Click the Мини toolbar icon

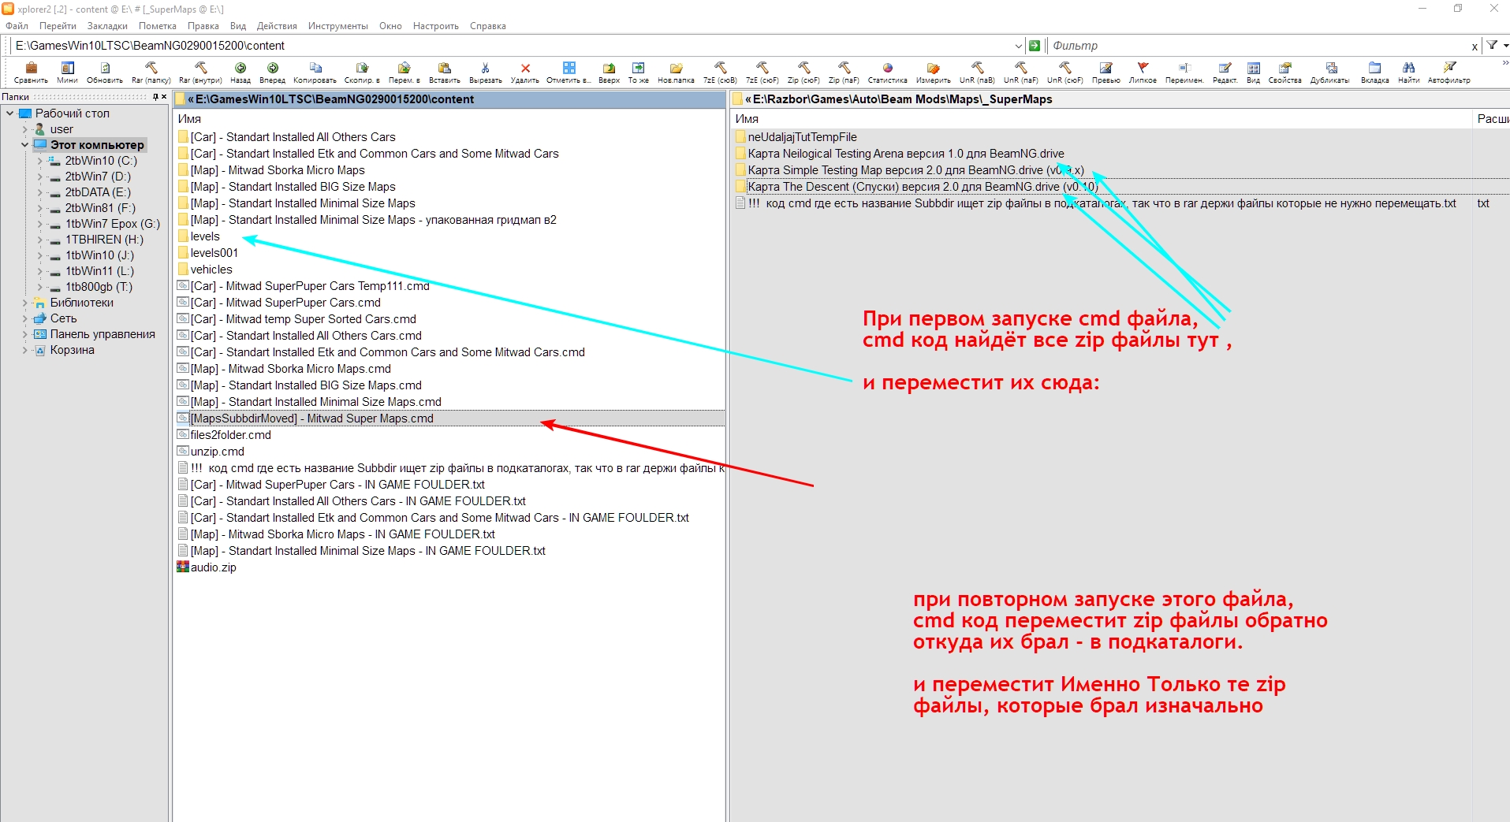coord(67,68)
